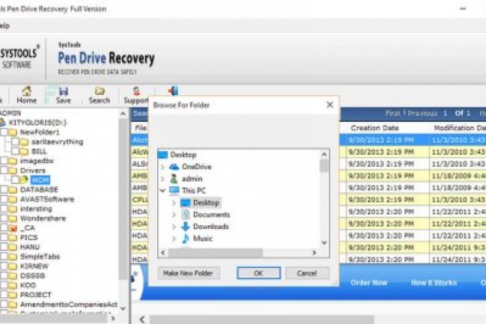
Task: Click the Save toolbar icon
Action: click(x=64, y=94)
